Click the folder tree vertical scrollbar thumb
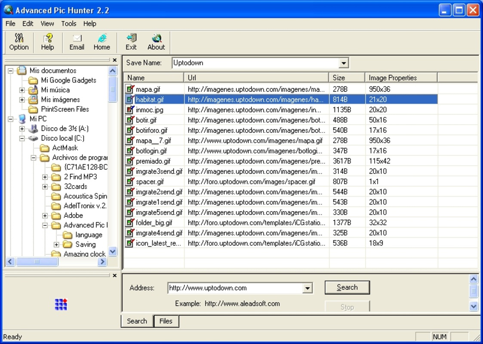Screen dimensions: 483x344 click(113, 89)
